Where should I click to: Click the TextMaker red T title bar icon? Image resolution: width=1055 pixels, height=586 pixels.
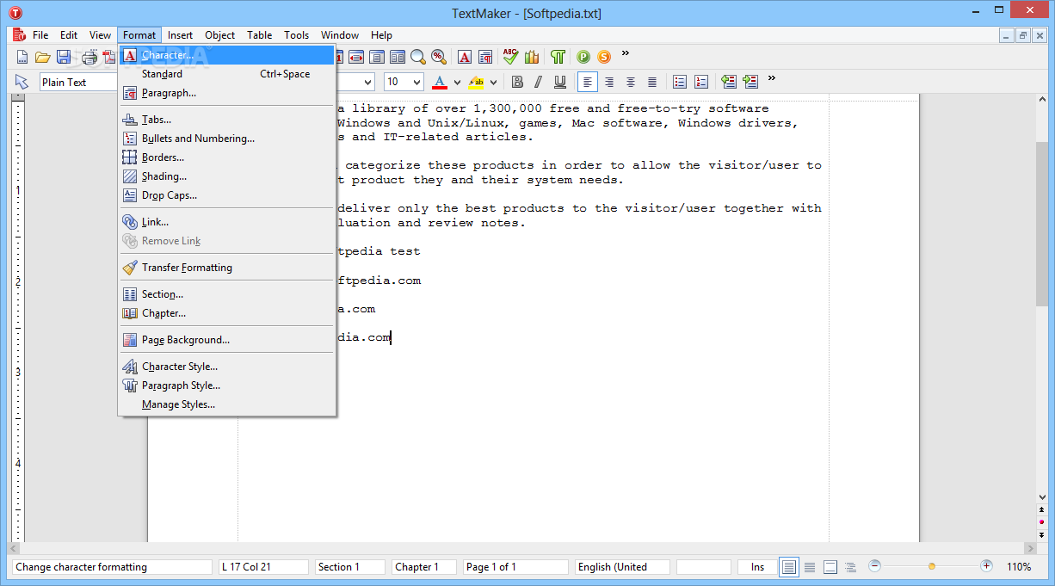[15, 13]
